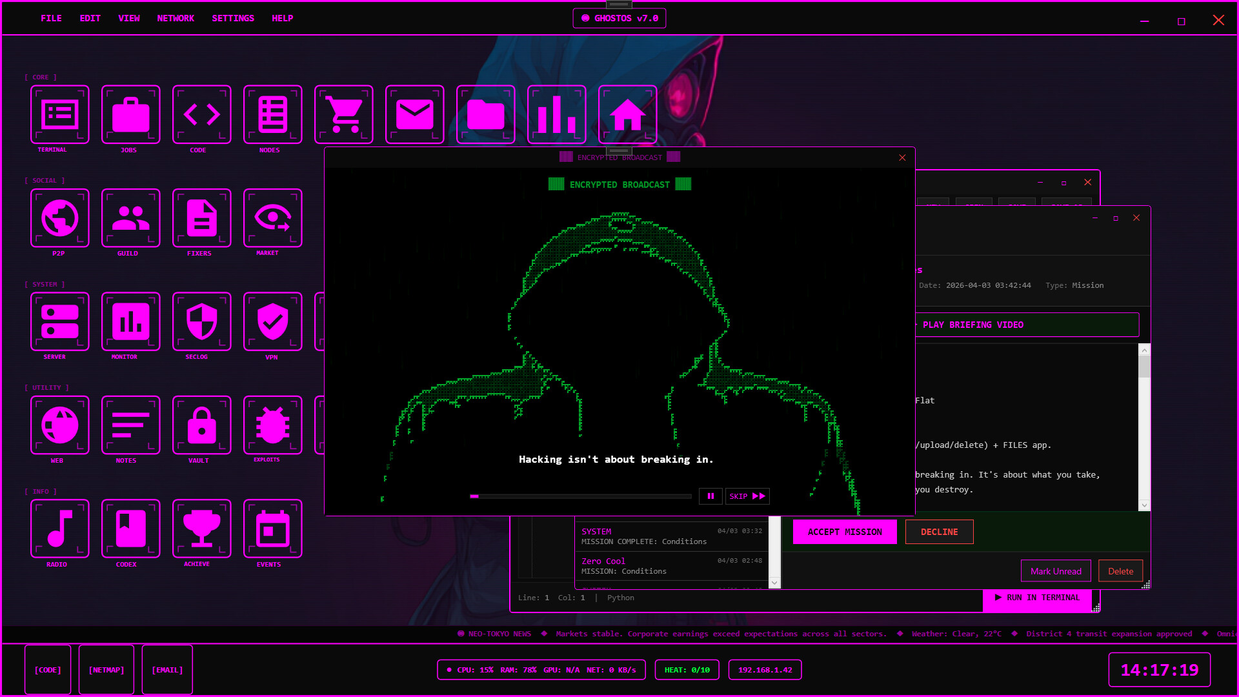
Task: Skip the broadcast briefing video
Action: tap(747, 496)
